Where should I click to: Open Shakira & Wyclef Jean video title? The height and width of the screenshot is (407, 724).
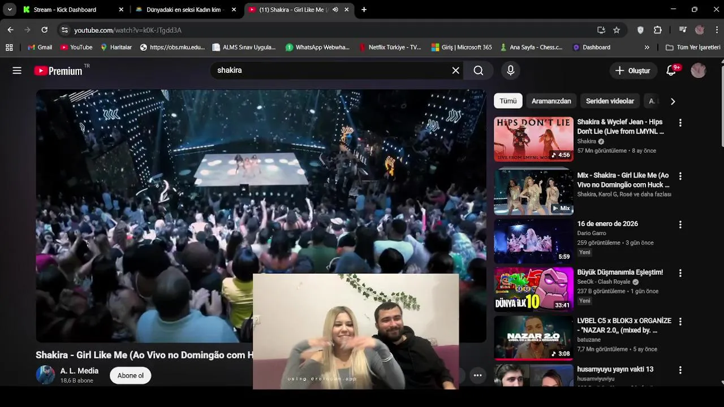pyautogui.click(x=620, y=127)
